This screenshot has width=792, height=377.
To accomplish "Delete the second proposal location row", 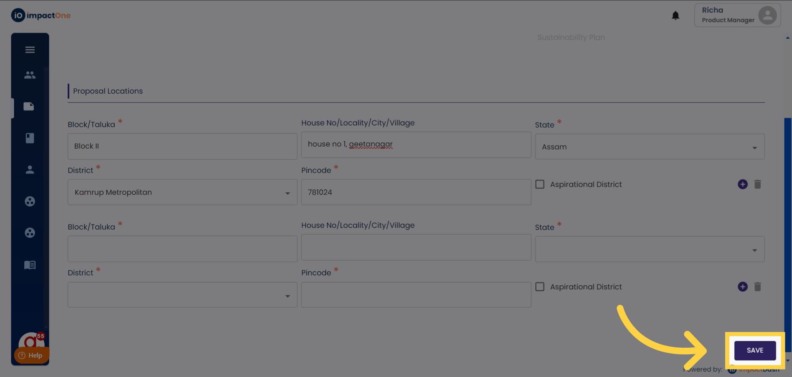I will pyautogui.click(x=758, y=287).
